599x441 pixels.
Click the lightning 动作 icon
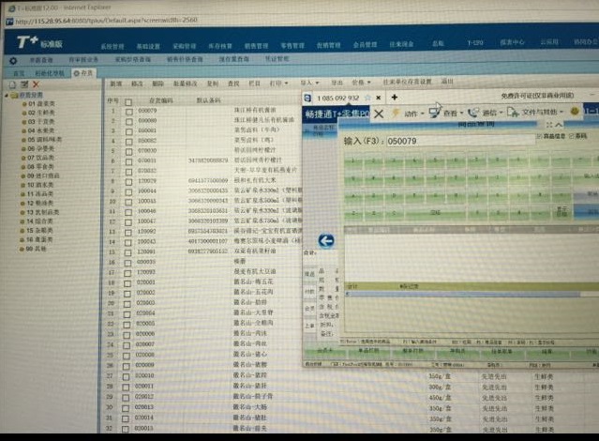396,113
